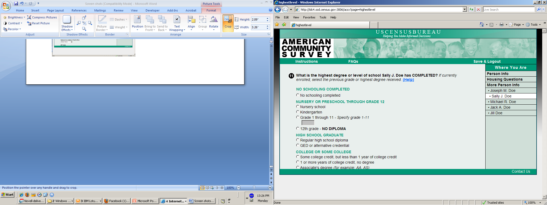The height and width of the screenshot is (205, 547).
Task: Click the Position icon in Arrange group
Action: point(137,19)
